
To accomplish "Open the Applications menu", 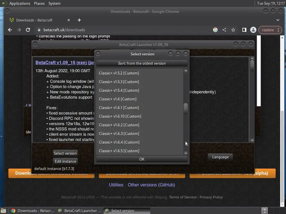I will coord(20,3).
